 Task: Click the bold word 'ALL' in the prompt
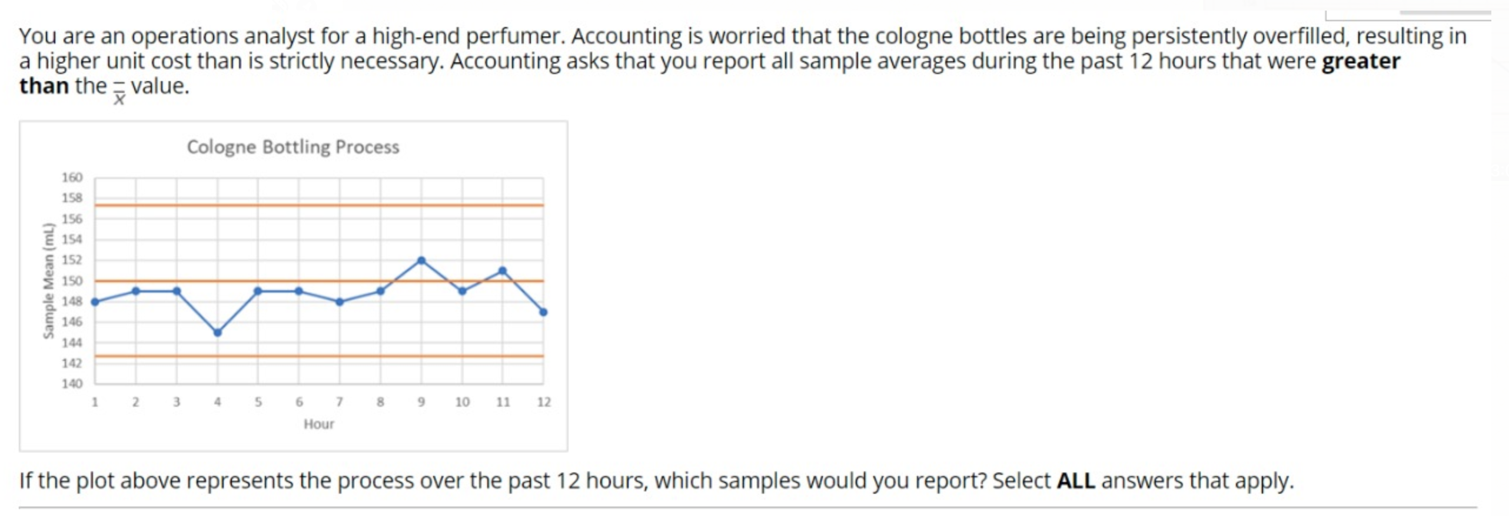1075,481
